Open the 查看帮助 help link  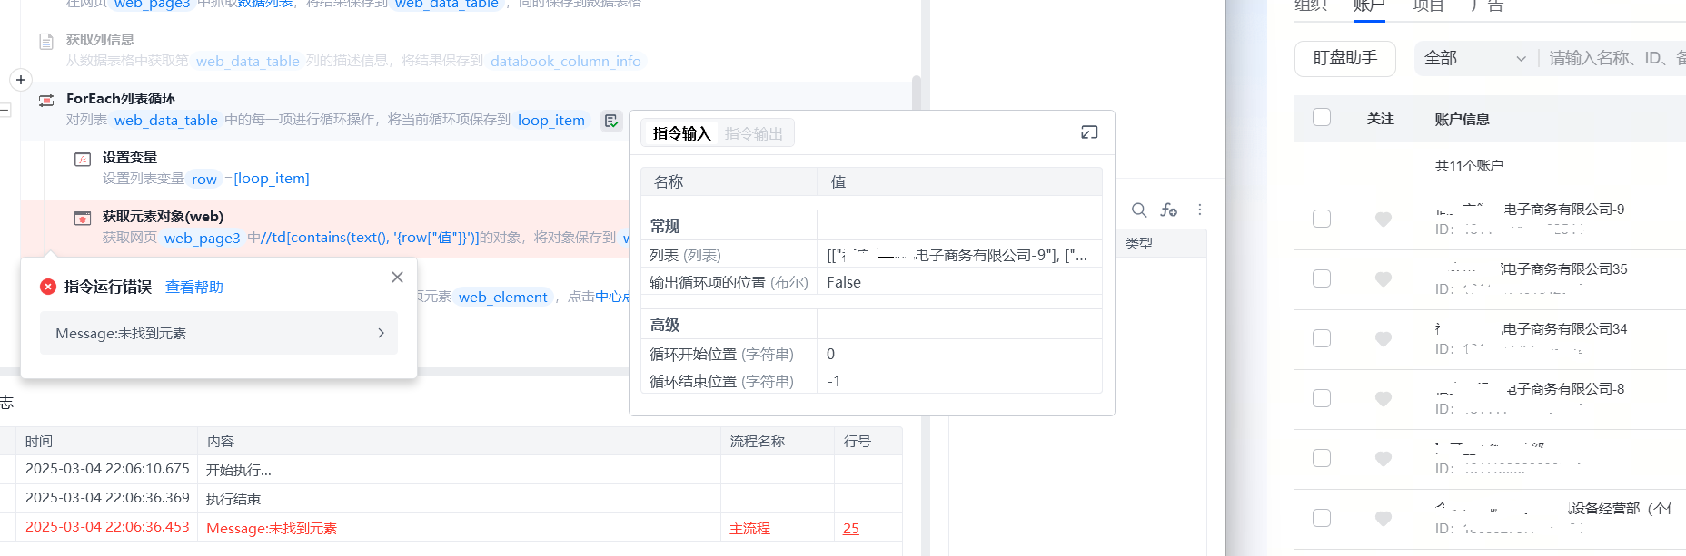(x=193, y=287)
